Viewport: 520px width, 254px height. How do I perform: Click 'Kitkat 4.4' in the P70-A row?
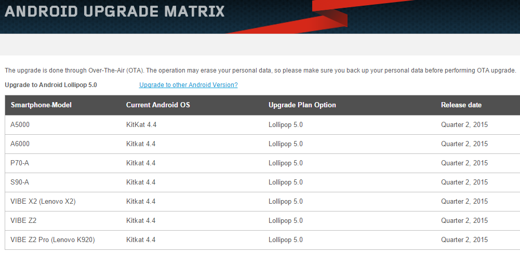[x=141, y=163]
